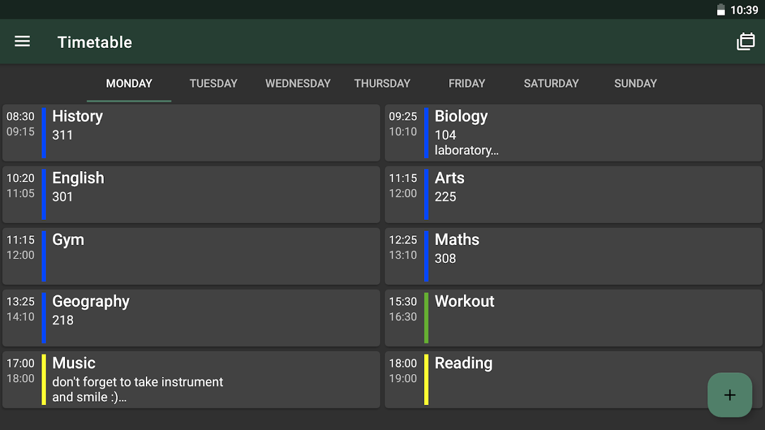Open the Thursday tab

[x=382, y=83]
